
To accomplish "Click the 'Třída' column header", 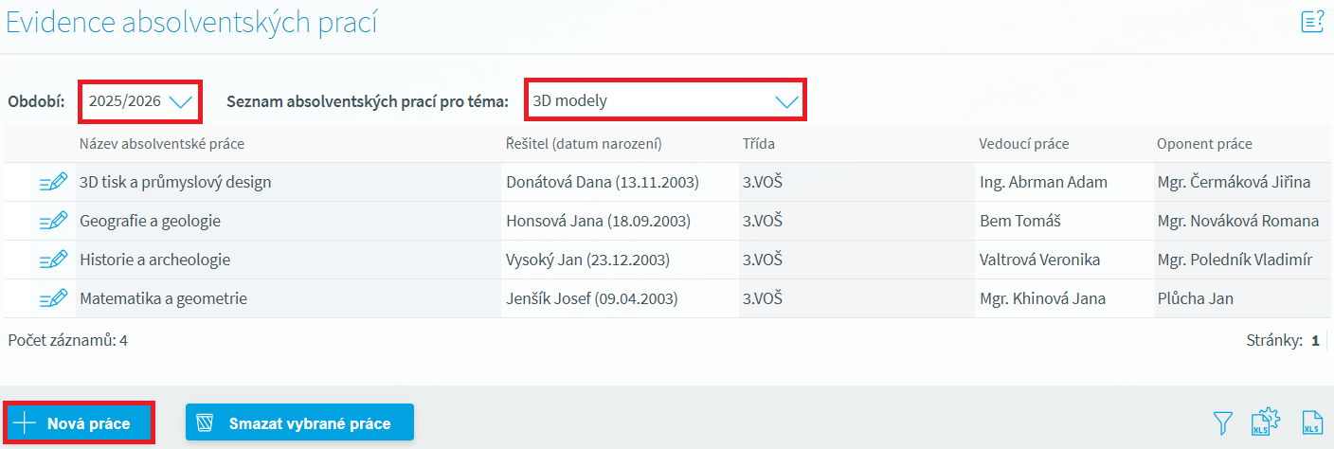I will [x=760, y=144].
